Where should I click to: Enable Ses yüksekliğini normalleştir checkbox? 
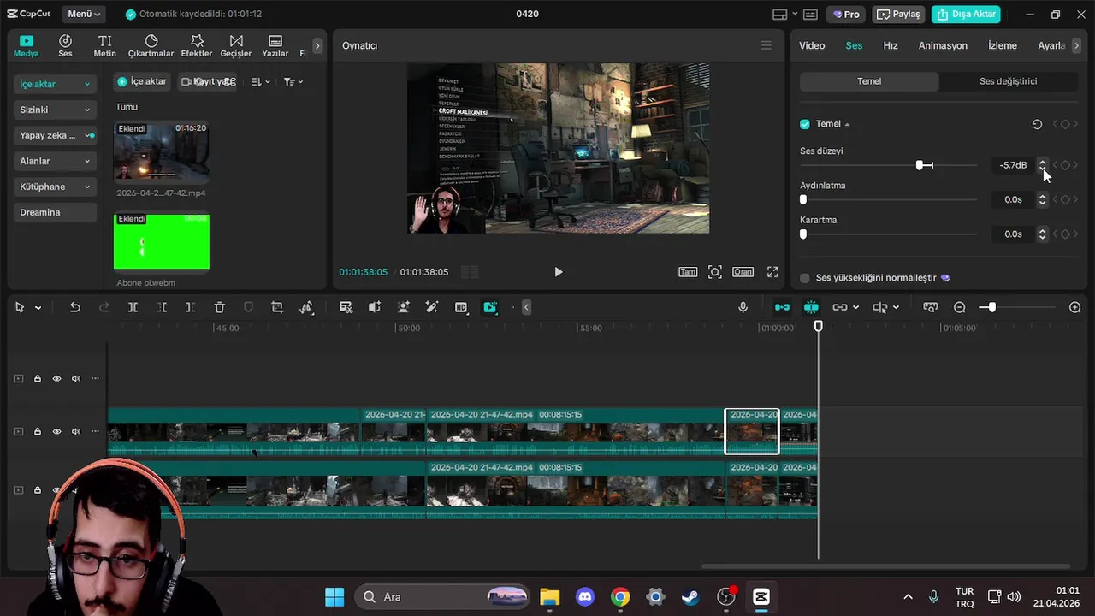click(805, 278)
